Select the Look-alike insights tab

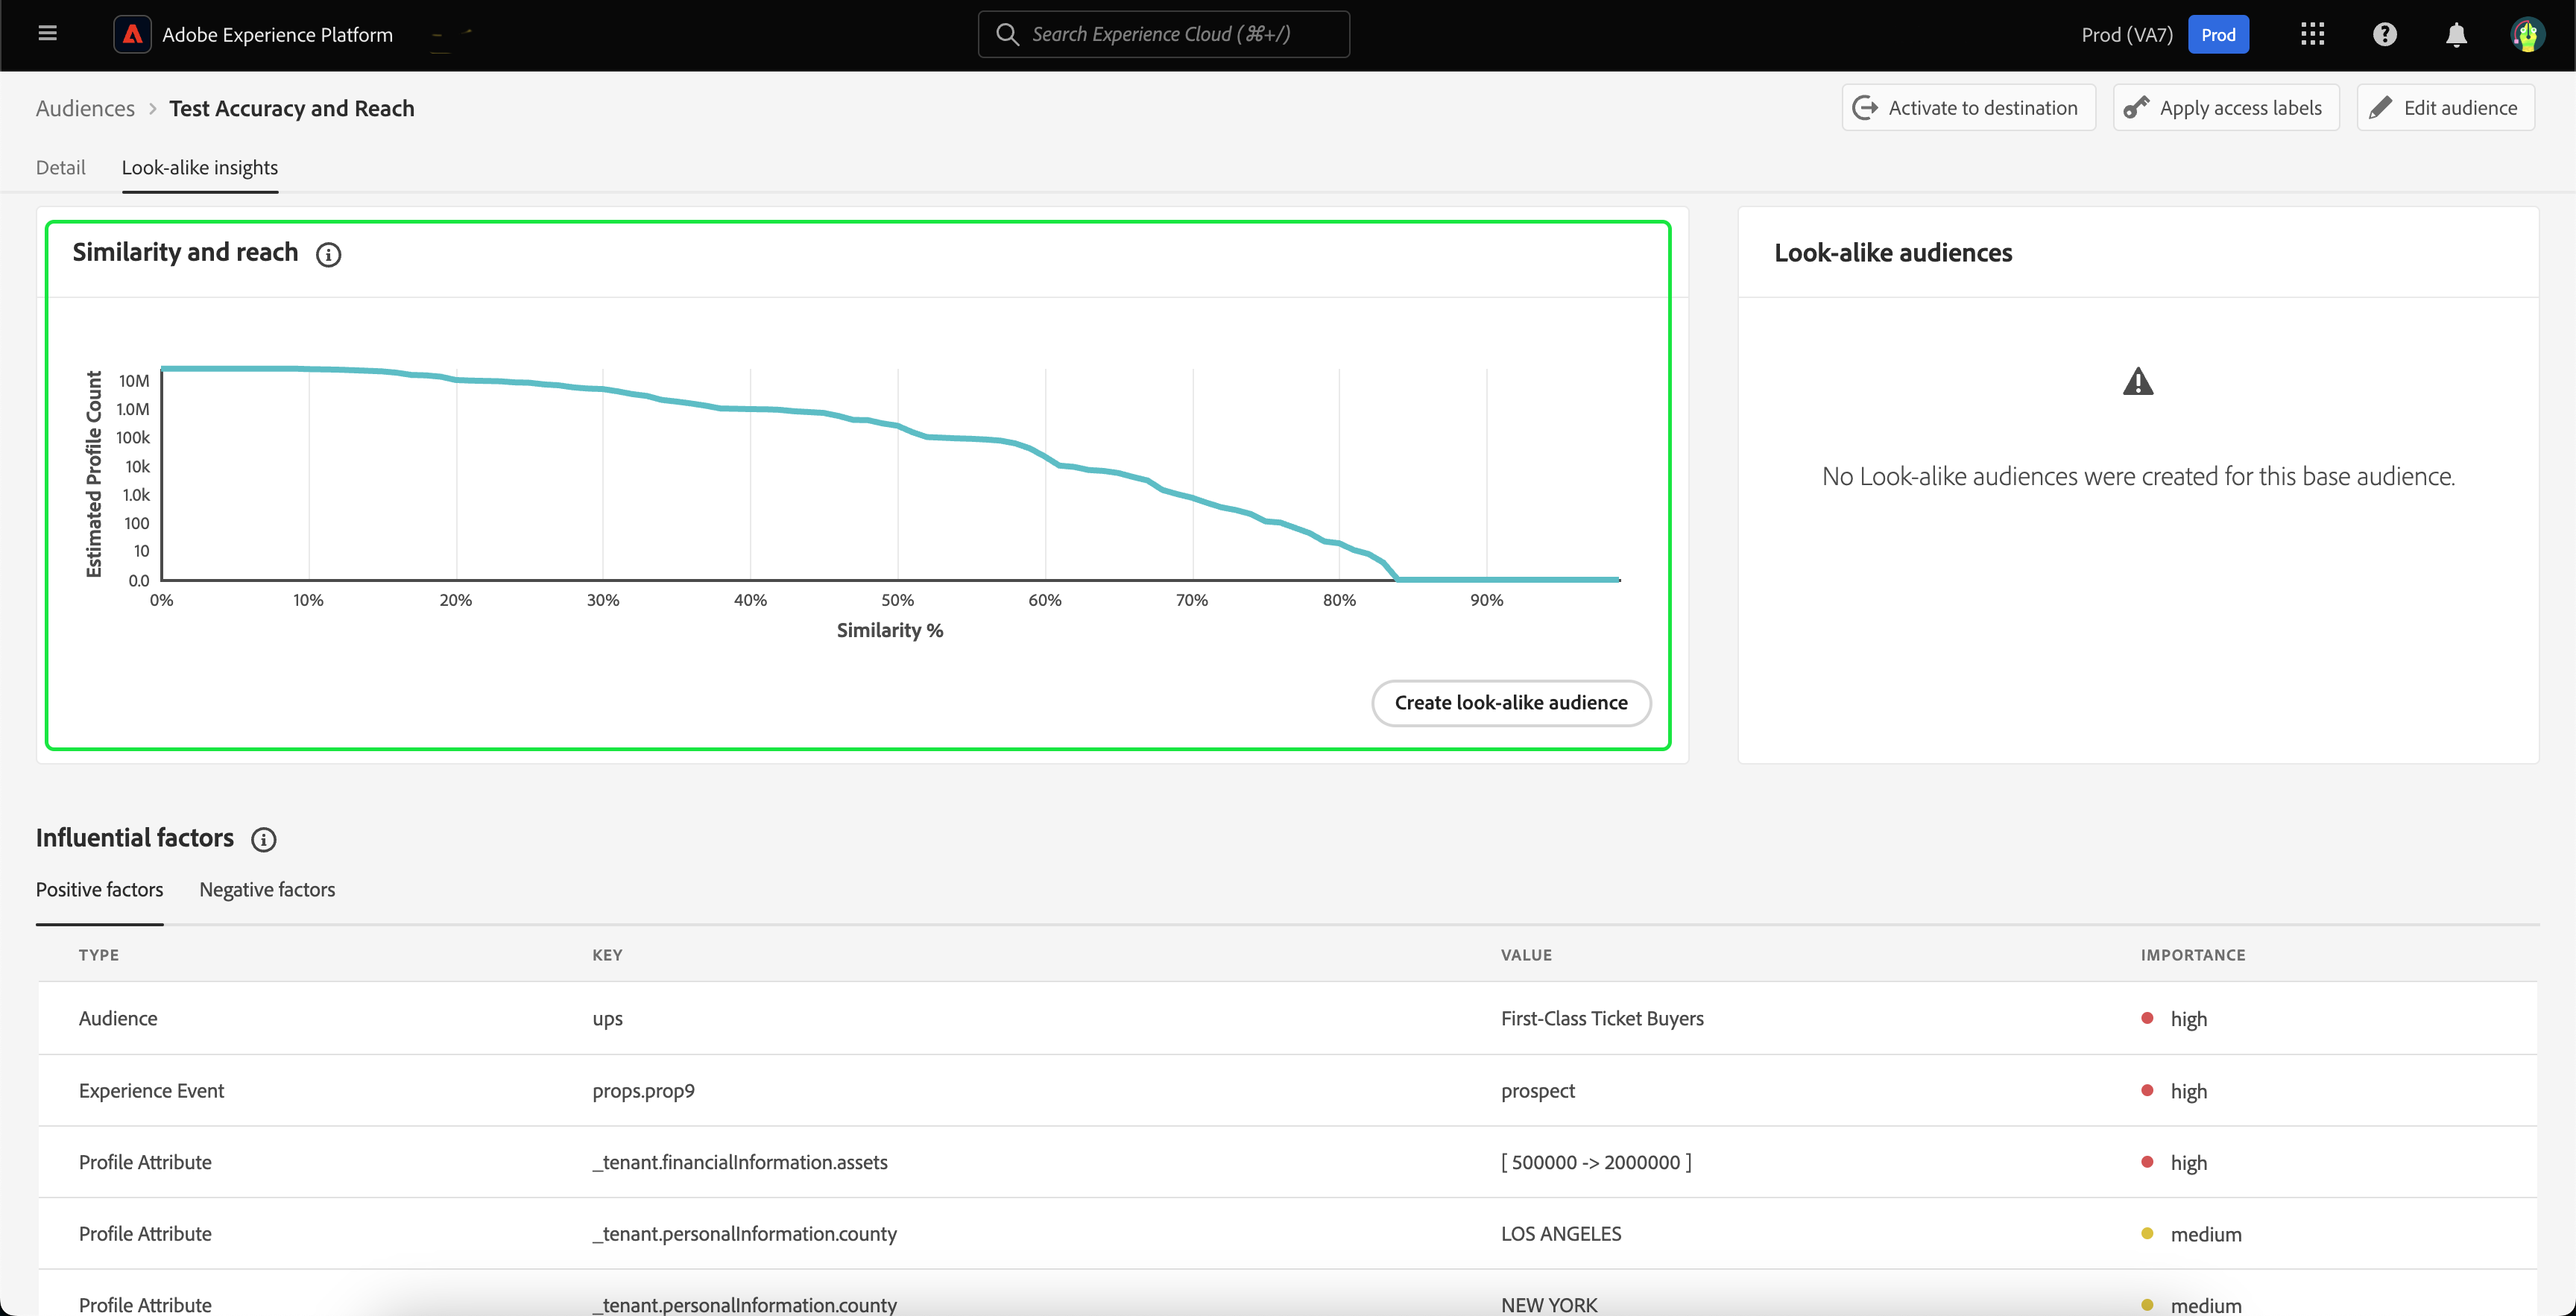tap(200, 167)
